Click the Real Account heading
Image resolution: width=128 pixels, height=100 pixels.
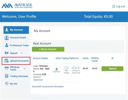click(42, 43)
